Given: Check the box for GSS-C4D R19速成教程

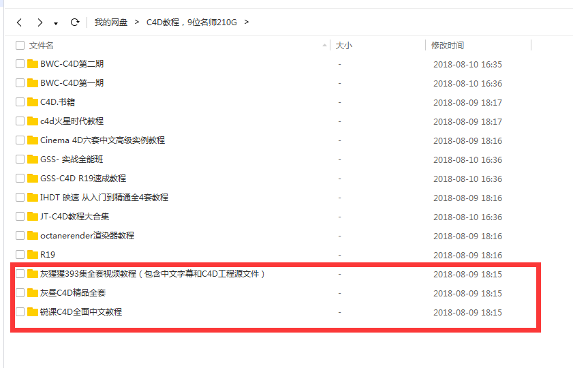Looking at the screenshot, I should coord(20,179).
